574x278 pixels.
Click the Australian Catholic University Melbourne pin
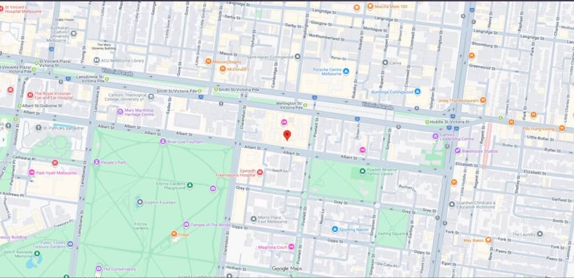point(73,34)
